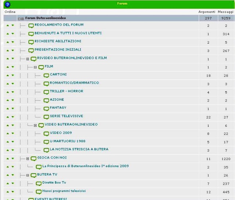Click the speech bubble icon beside AZIONE
This screenshot has width=235, height=200.
point(46,100)
